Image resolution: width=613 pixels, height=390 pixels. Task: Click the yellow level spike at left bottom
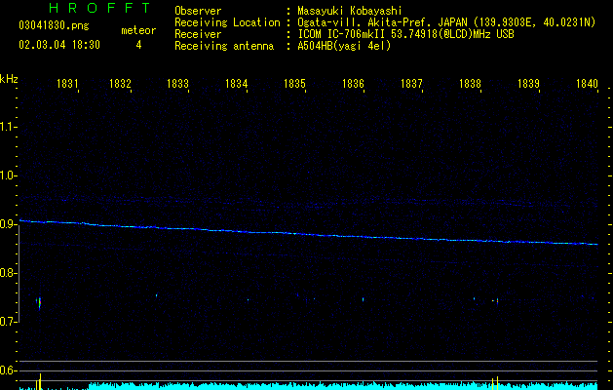click(x=39, y=382)
